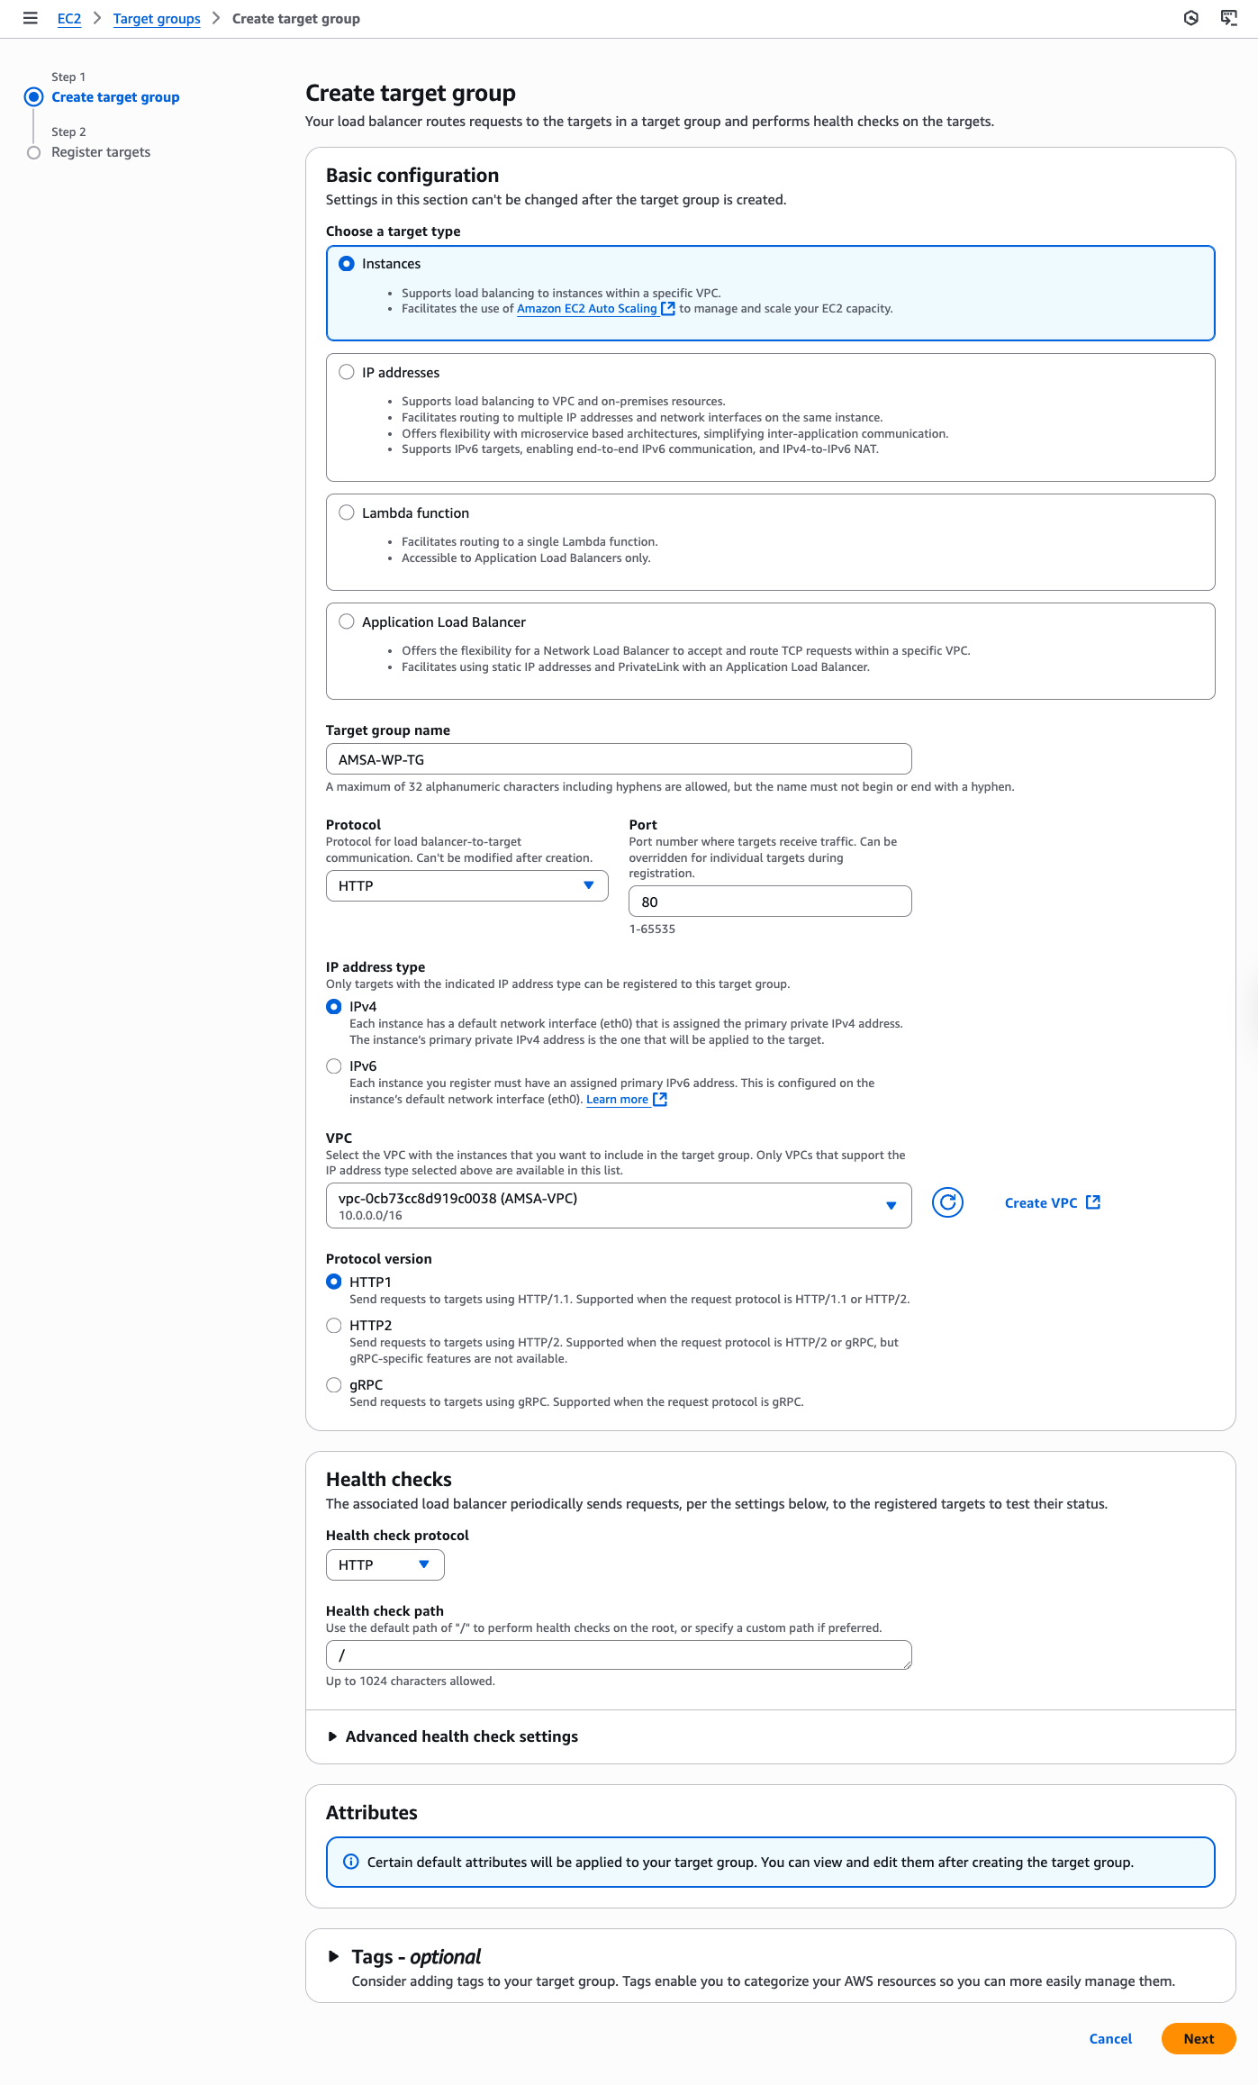1258x2085 pixels.
Task: Switch protocol version to HTTP2
Action: coord(334,1326)
